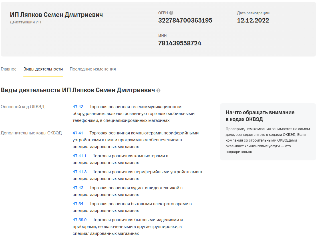
Task: Click the ИНН number 781439558724
Action: [180, 43]
